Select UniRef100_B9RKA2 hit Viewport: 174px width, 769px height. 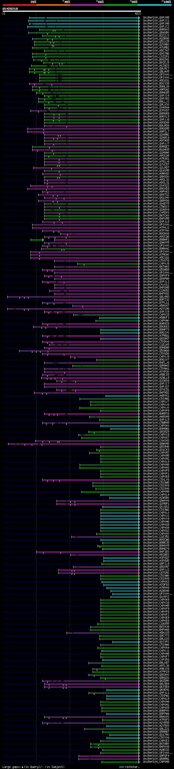point(156,249)
